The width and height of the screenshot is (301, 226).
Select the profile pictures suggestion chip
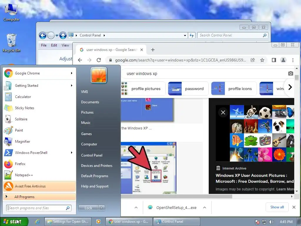tap(143, 89)
